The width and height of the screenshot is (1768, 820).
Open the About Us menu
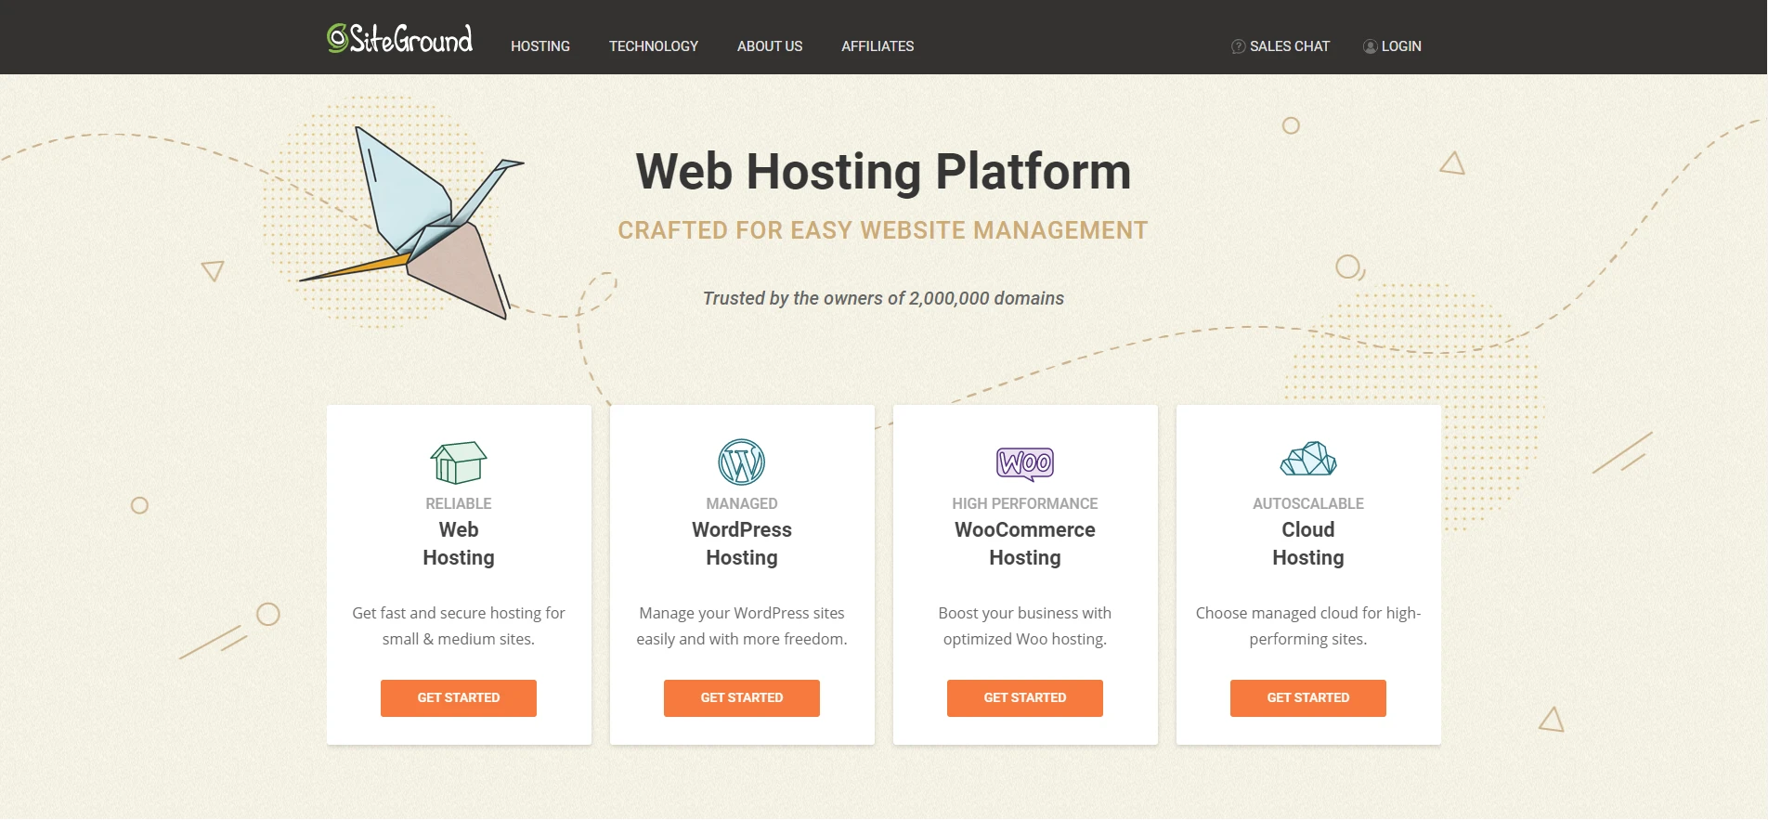(770, 46)
